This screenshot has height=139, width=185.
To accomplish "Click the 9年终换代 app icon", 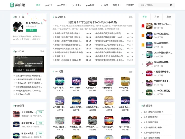I will [x=92, y=120].
